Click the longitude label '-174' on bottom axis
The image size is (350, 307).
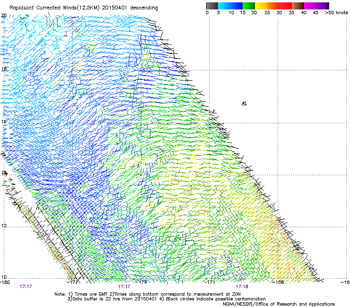tap(141, 282)
